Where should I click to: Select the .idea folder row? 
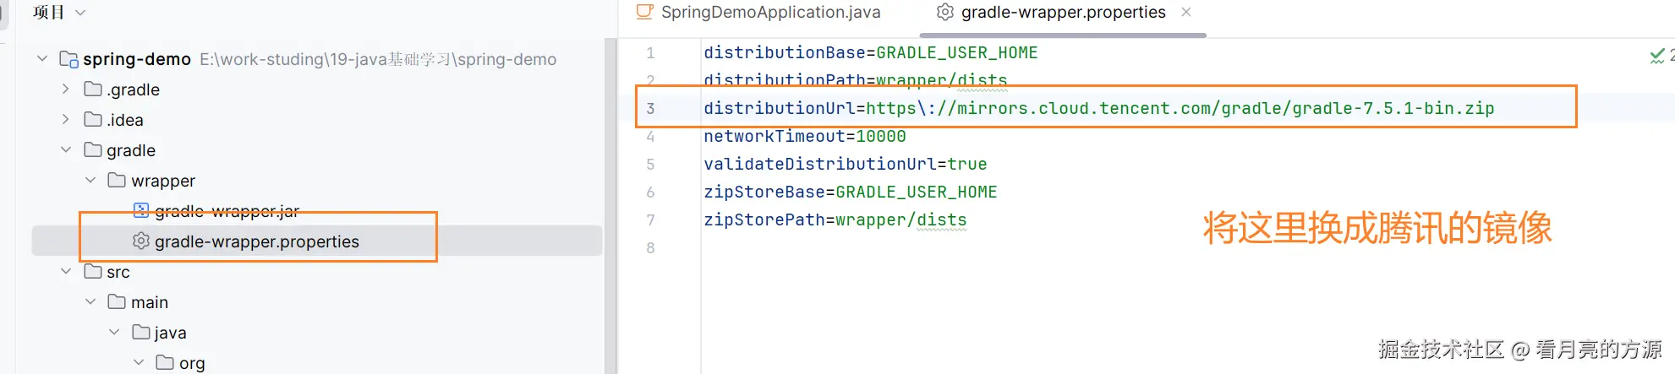pyautogui.click(x=317, y=120)
